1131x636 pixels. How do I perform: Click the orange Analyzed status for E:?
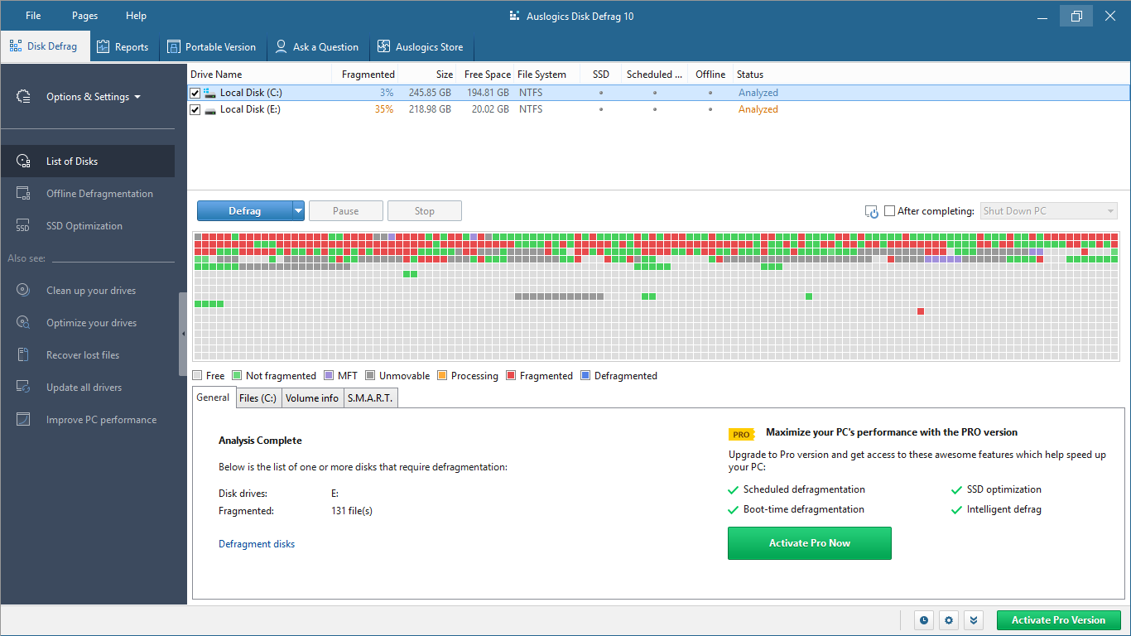coord(758,109)
